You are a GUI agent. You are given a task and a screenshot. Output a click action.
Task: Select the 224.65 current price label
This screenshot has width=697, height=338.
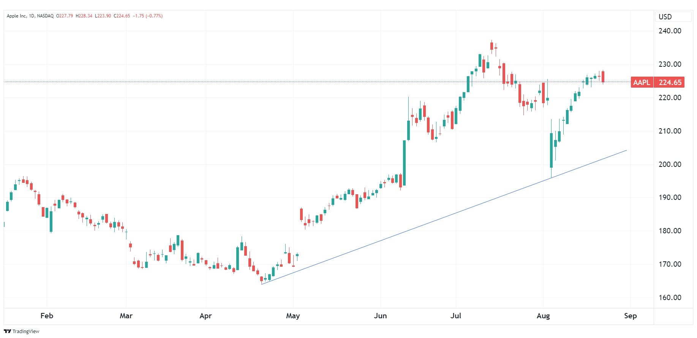click(669, 82)
